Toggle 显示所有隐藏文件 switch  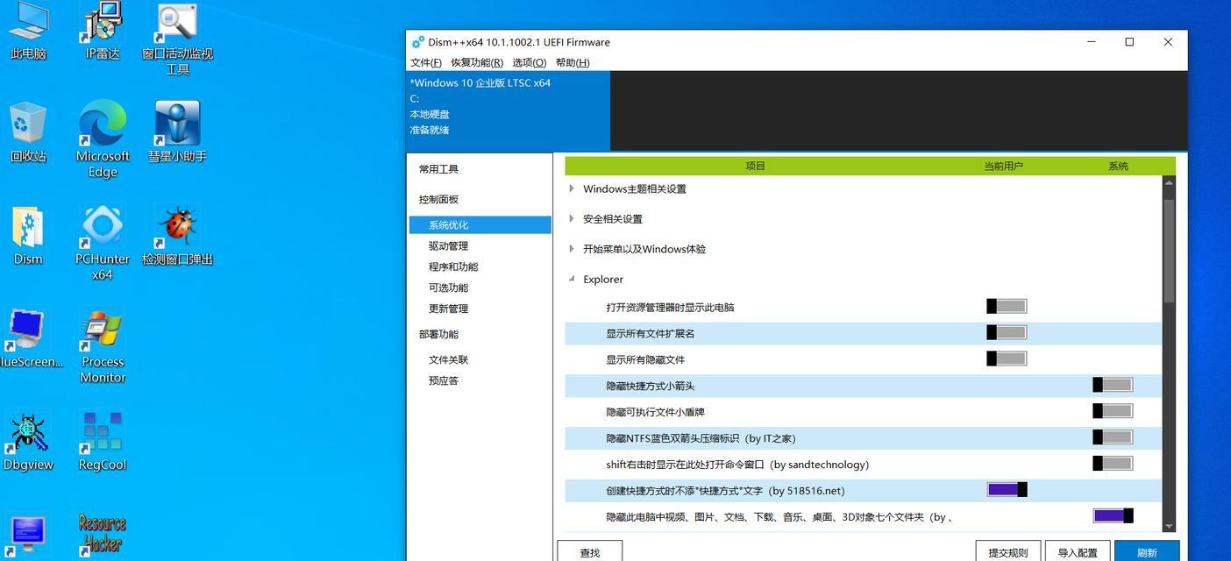click(x=1007, y=359)
